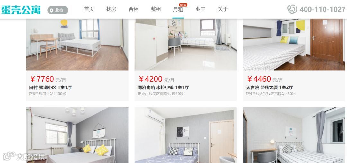The height and width of the screenshot is (163, 347).
Task: Click the location pin icon beside 北京
Action: [x=51, y=10]
